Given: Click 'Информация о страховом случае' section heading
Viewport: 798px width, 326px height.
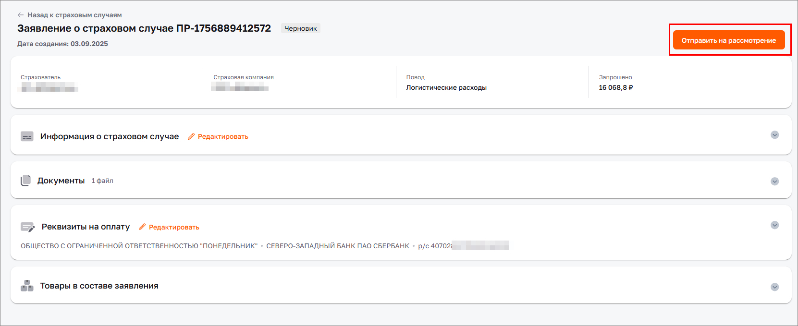Looking at the screenshot, I should [110, 136].
